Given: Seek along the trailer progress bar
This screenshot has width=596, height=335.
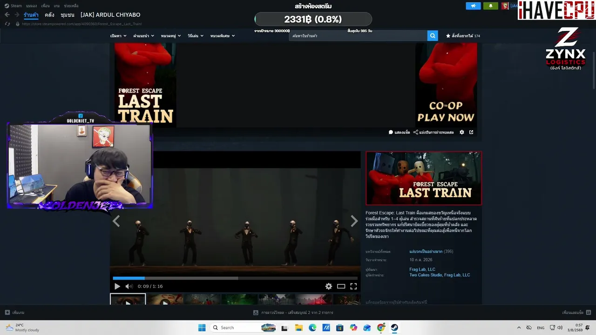Looking at the screenshot, I should click(x=235, y=278).
